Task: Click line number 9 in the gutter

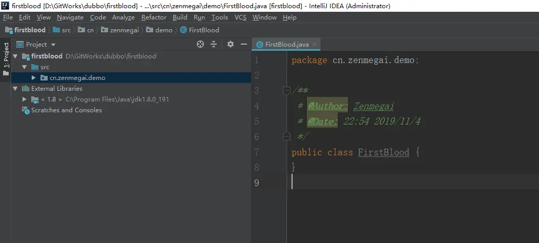Action: point(257,183)
